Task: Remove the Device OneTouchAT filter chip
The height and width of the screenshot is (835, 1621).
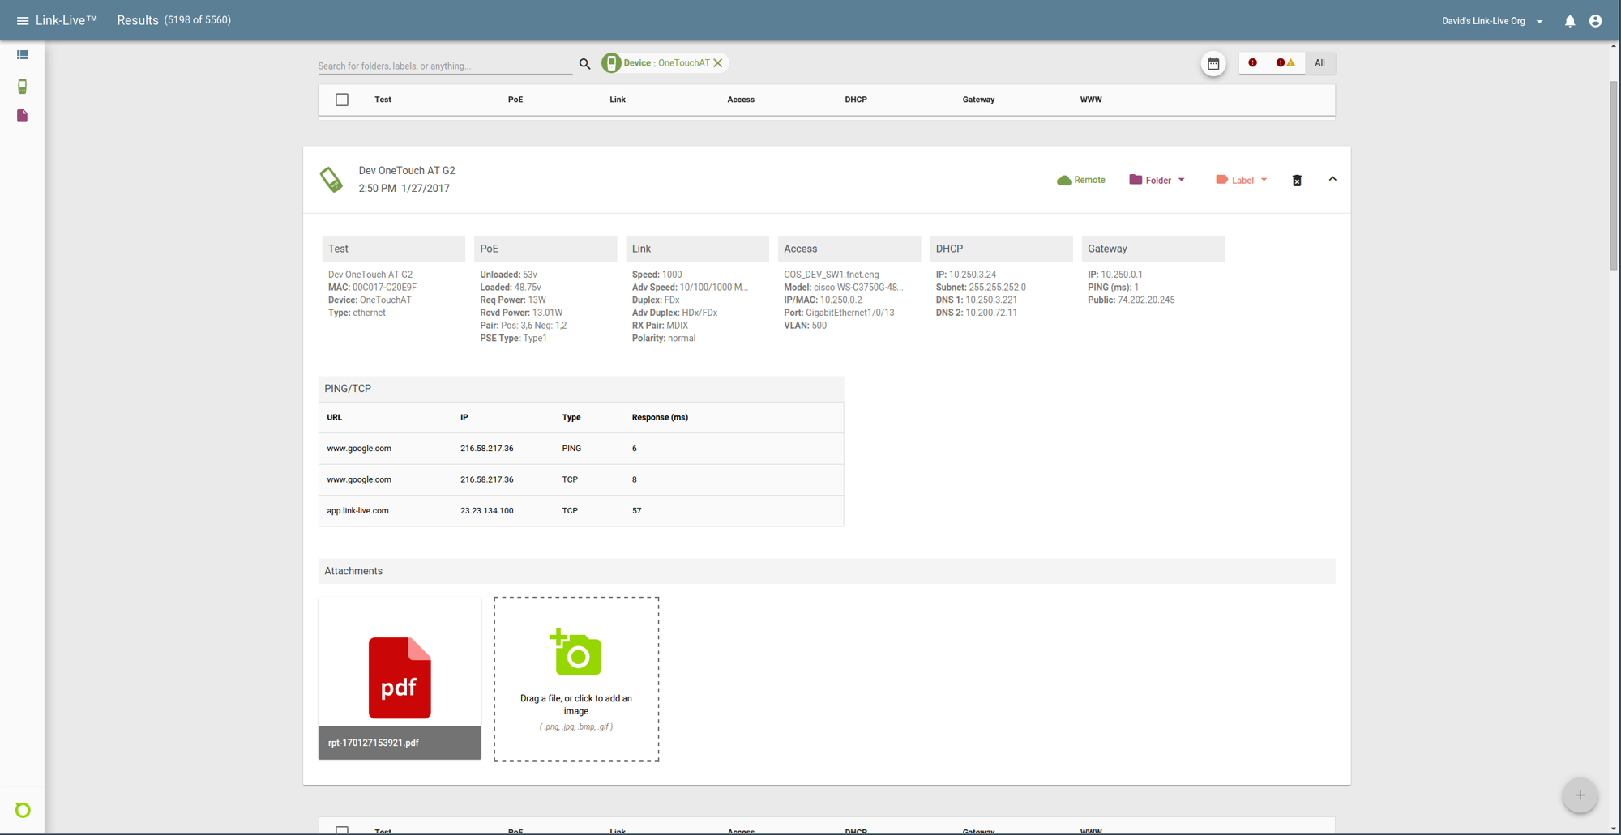Action: tap(718, 63)
